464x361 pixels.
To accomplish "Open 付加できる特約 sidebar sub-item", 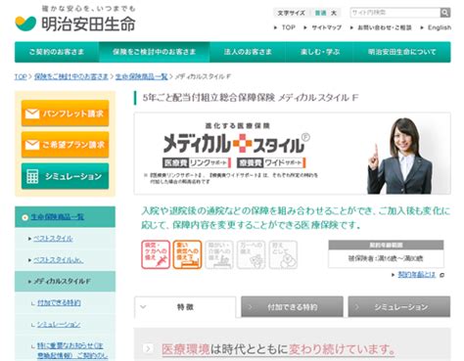I will pyautogui.click(x=59, y=303).
